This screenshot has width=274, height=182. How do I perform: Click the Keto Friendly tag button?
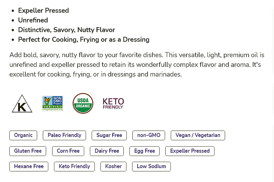[x=74, y=166]
